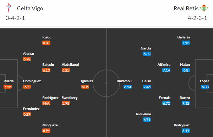The image size is (213, 137).
Task: Open the Real Betis team name link
Action: pos(186,9)
